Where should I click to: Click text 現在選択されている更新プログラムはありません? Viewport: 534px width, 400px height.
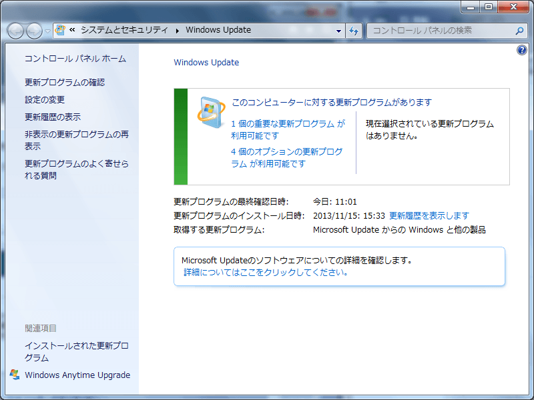pyautogui.click(x=430, y=129)
